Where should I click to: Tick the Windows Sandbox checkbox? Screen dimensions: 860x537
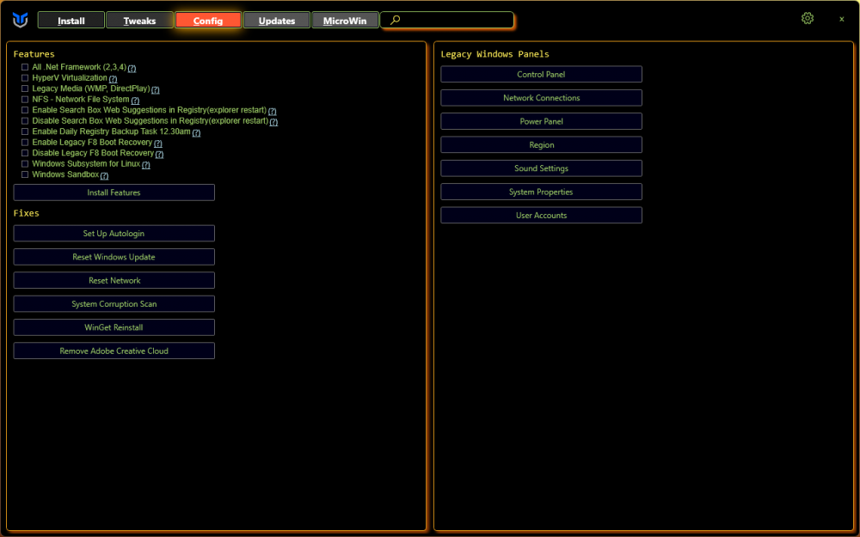click(x=25, y=174)
